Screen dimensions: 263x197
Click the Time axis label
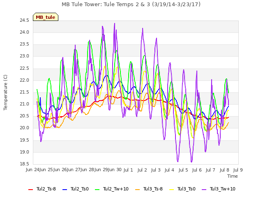point(233,176)
